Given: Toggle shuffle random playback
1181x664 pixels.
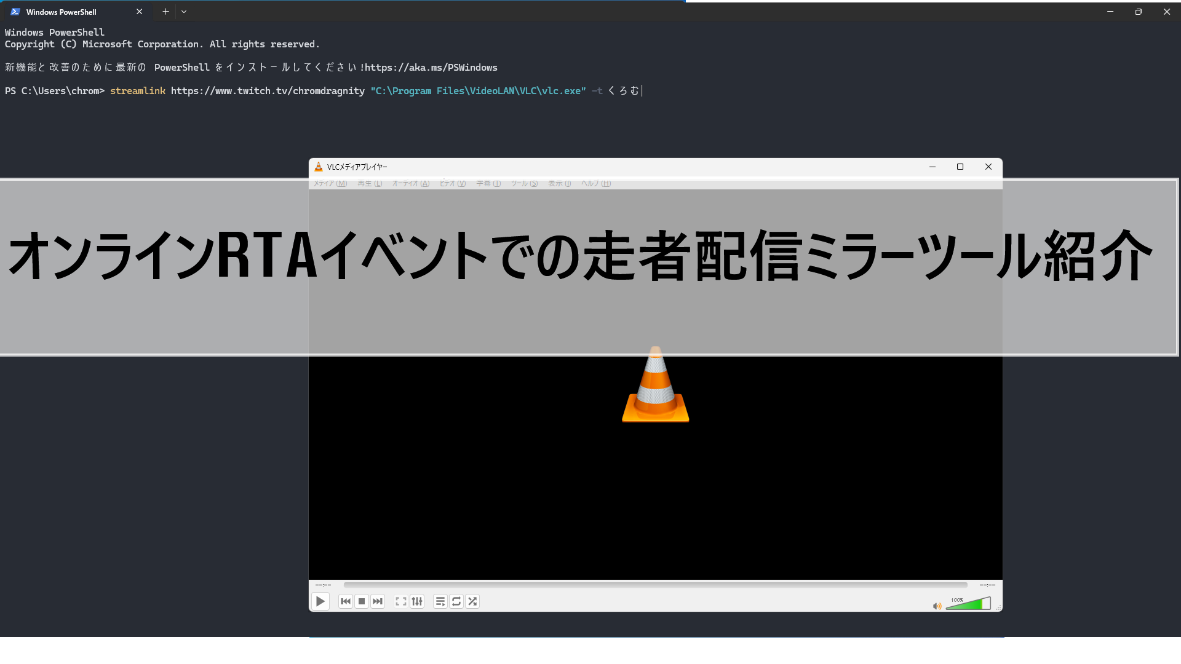Looking at the screenshot, I should 472,601.
